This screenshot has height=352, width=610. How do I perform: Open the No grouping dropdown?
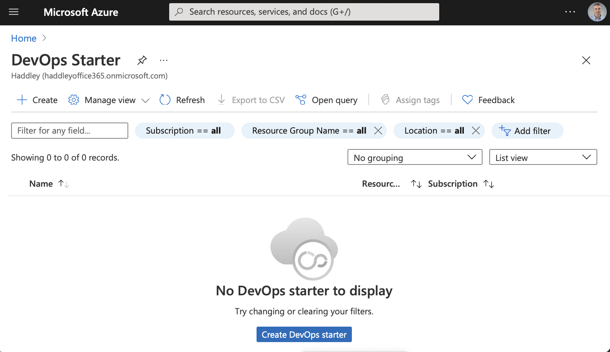[x=415, y=157]
